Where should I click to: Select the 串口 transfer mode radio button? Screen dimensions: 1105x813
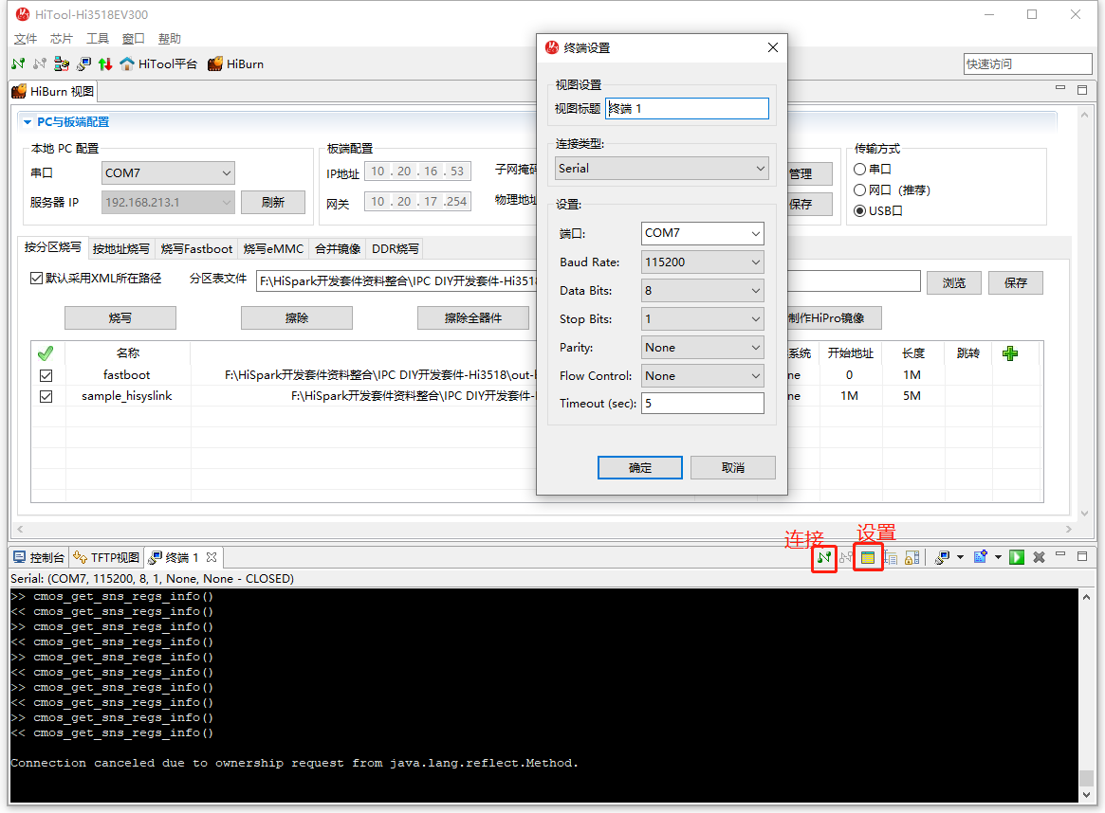(x=859, y=169)
